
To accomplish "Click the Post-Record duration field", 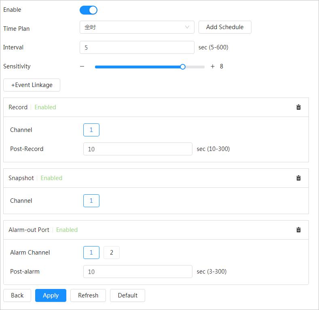I will (x=137, y=149).
